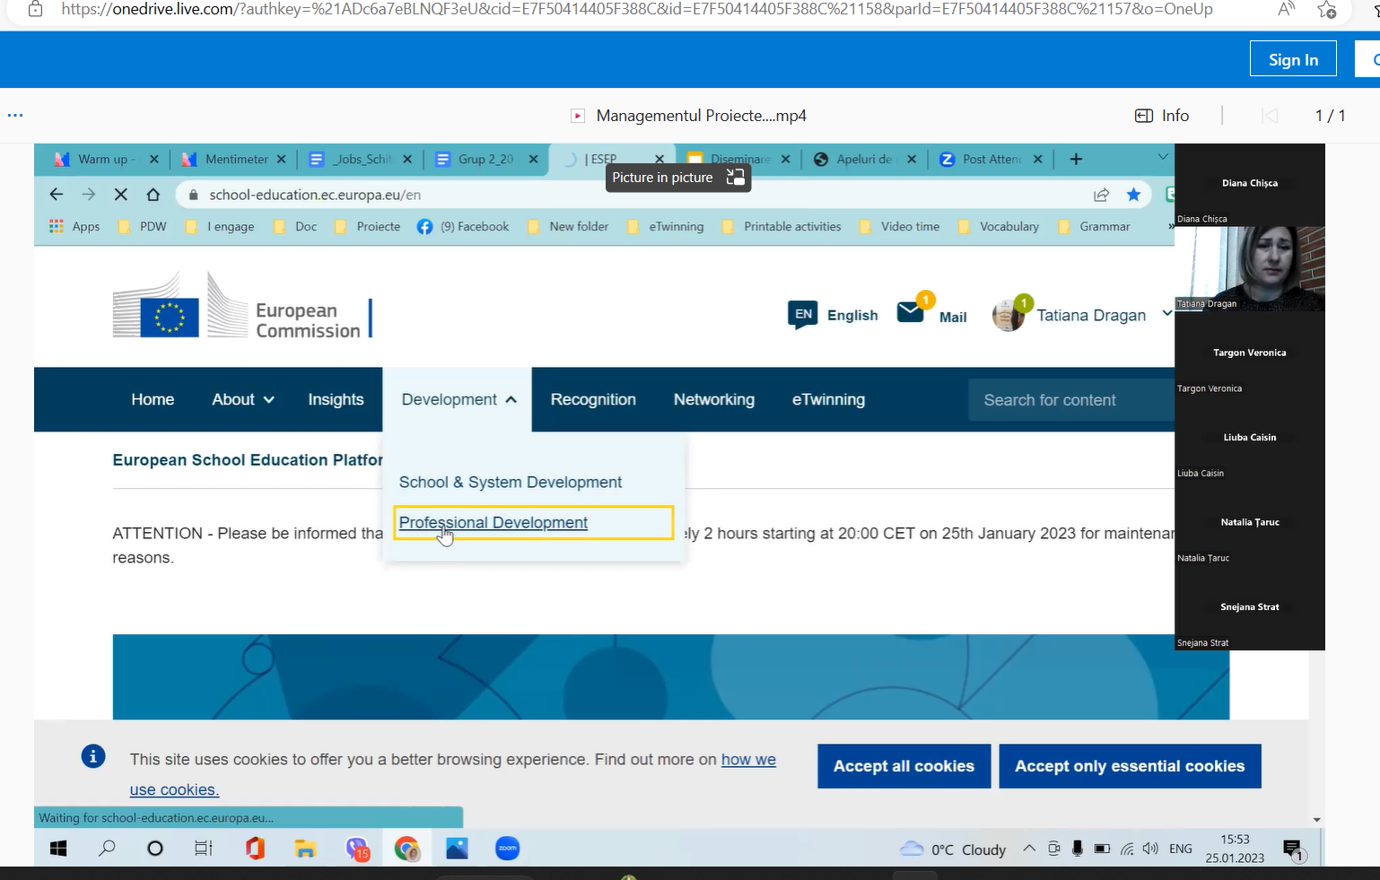Open the (9) Facebook bookmark
The height and width of the screenshot is (880, 1380).
click(463, 226)
